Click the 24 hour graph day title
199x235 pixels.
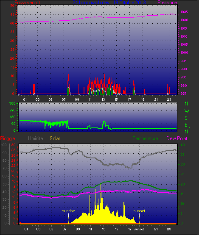(x=109, y=3)
